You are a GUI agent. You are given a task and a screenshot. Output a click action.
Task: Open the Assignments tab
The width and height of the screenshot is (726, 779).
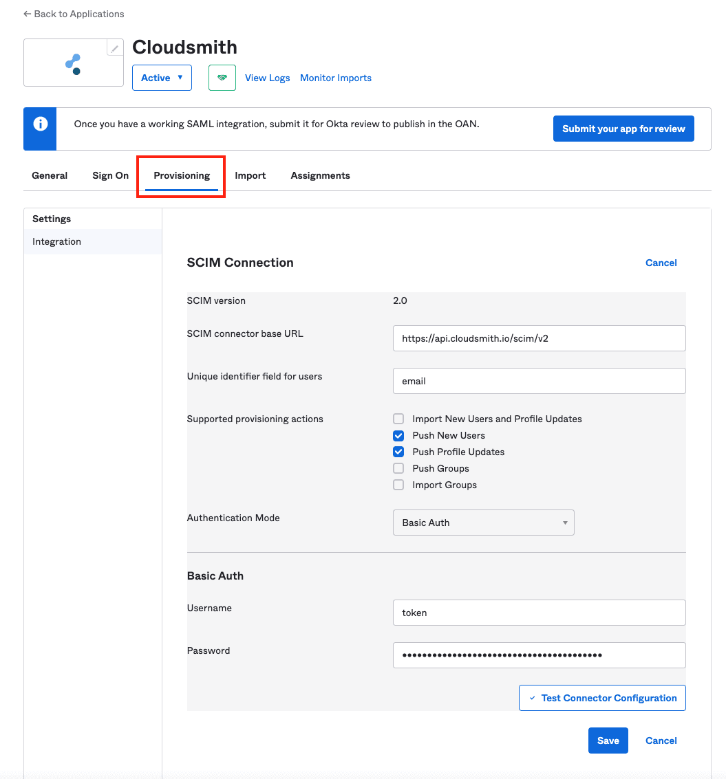click(320, 175)
